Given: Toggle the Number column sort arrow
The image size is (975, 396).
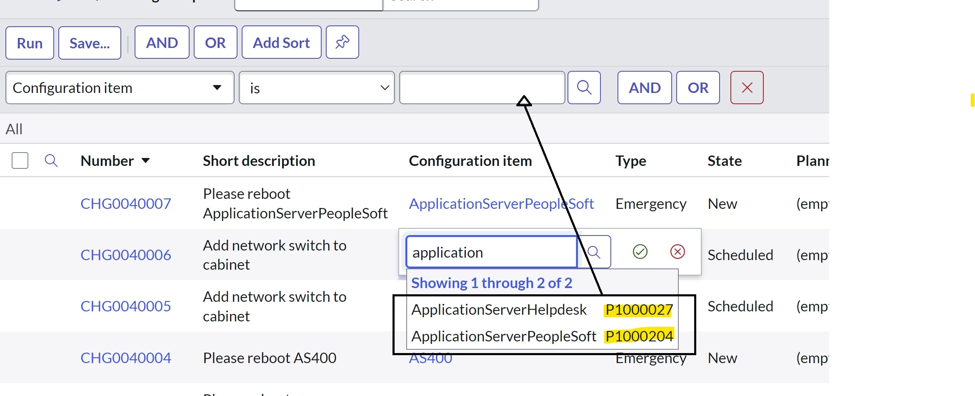Looking at the screenshot, I should pos(146,160).
